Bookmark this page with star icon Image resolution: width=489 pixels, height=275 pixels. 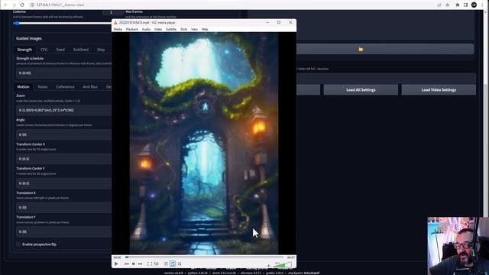click(x=447, y=5)
